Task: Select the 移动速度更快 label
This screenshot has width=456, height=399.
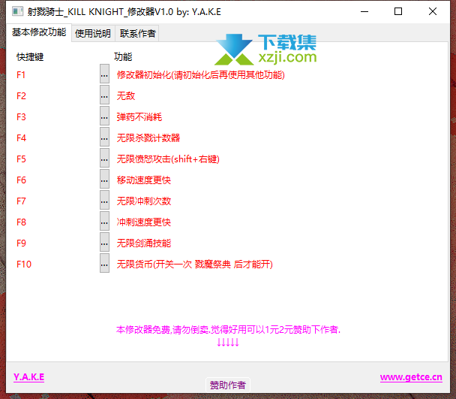Action: 144,180
